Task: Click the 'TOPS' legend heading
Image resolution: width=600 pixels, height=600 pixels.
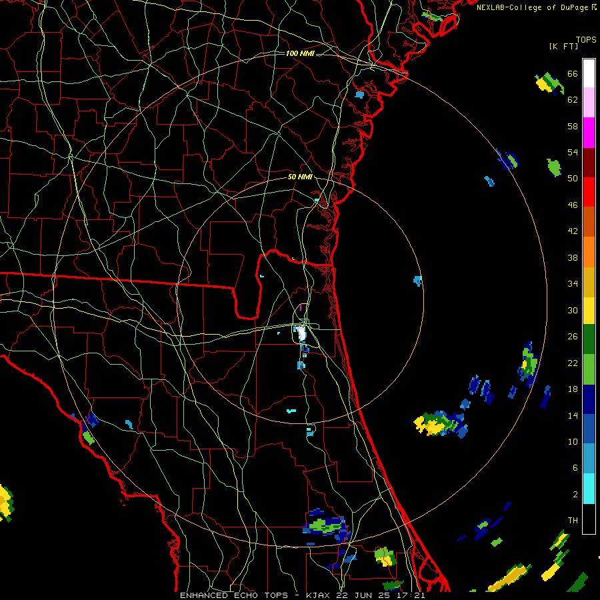Action: 586,39
